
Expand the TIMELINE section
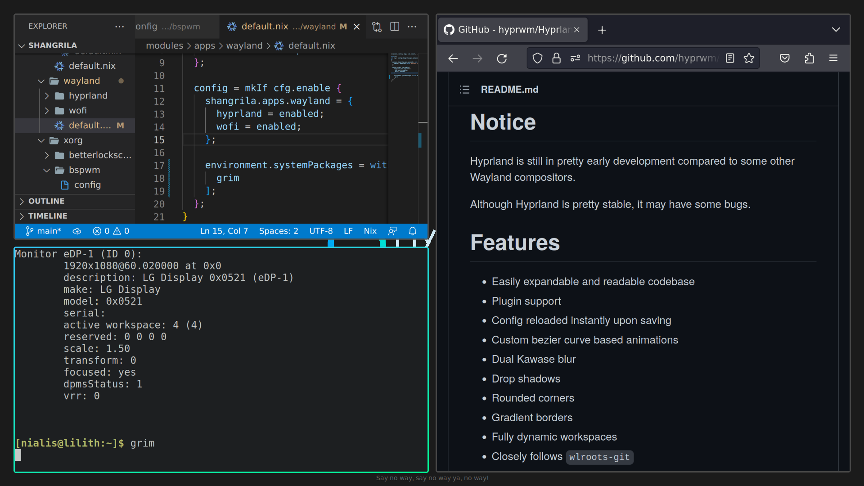tap(75, 216)
